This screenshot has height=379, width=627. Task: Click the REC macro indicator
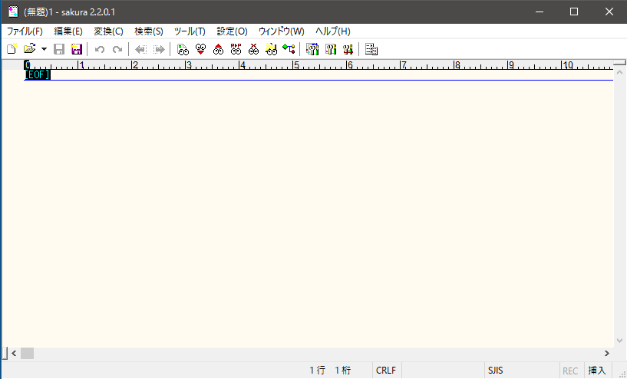(x=570, y=371)
